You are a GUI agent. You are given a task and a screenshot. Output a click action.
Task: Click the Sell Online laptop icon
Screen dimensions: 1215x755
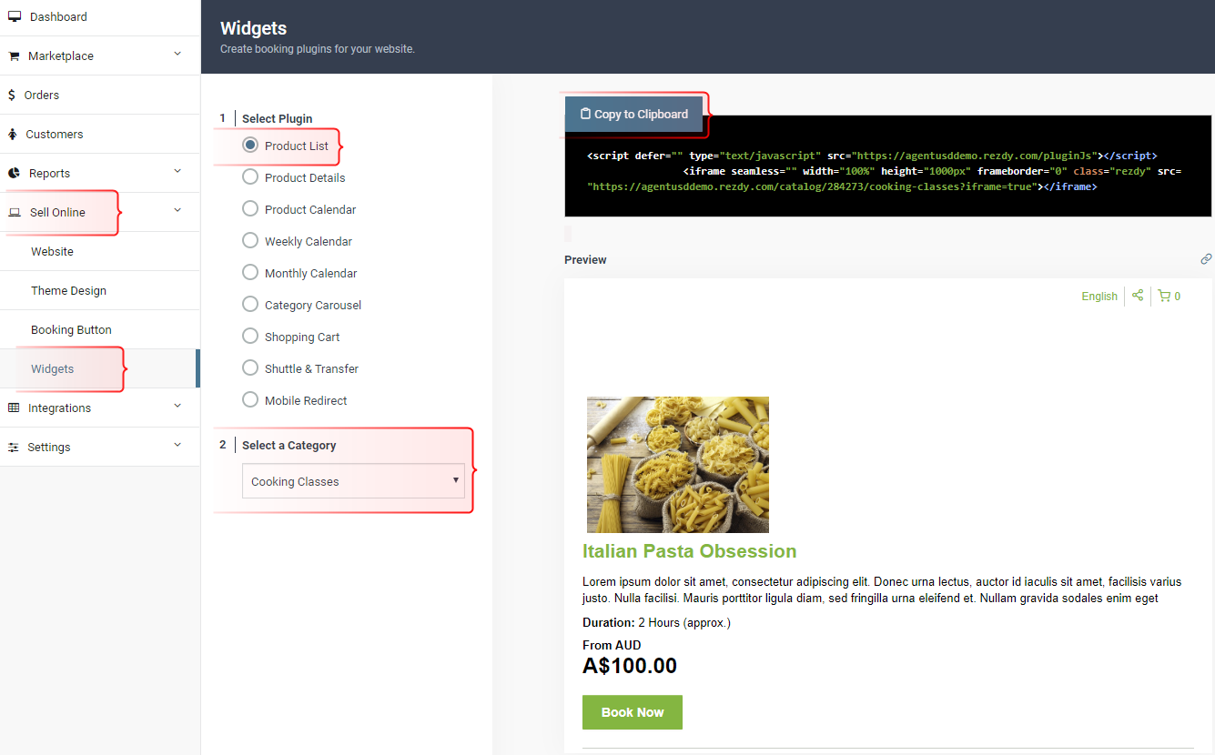point(15,212)
